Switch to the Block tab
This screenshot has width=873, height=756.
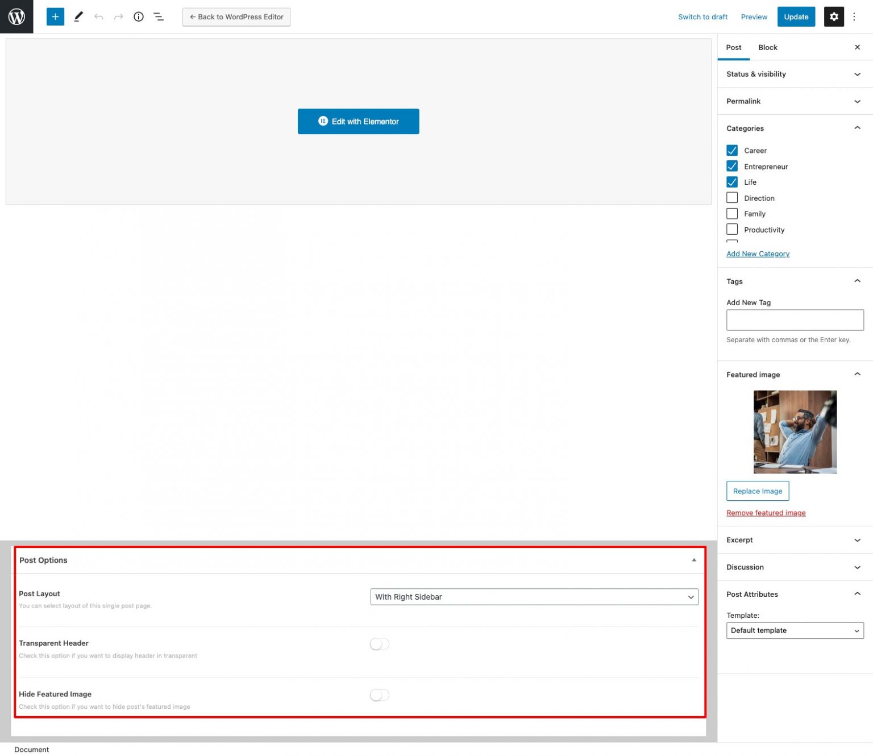pyautogui.click(x=768, y=47)
